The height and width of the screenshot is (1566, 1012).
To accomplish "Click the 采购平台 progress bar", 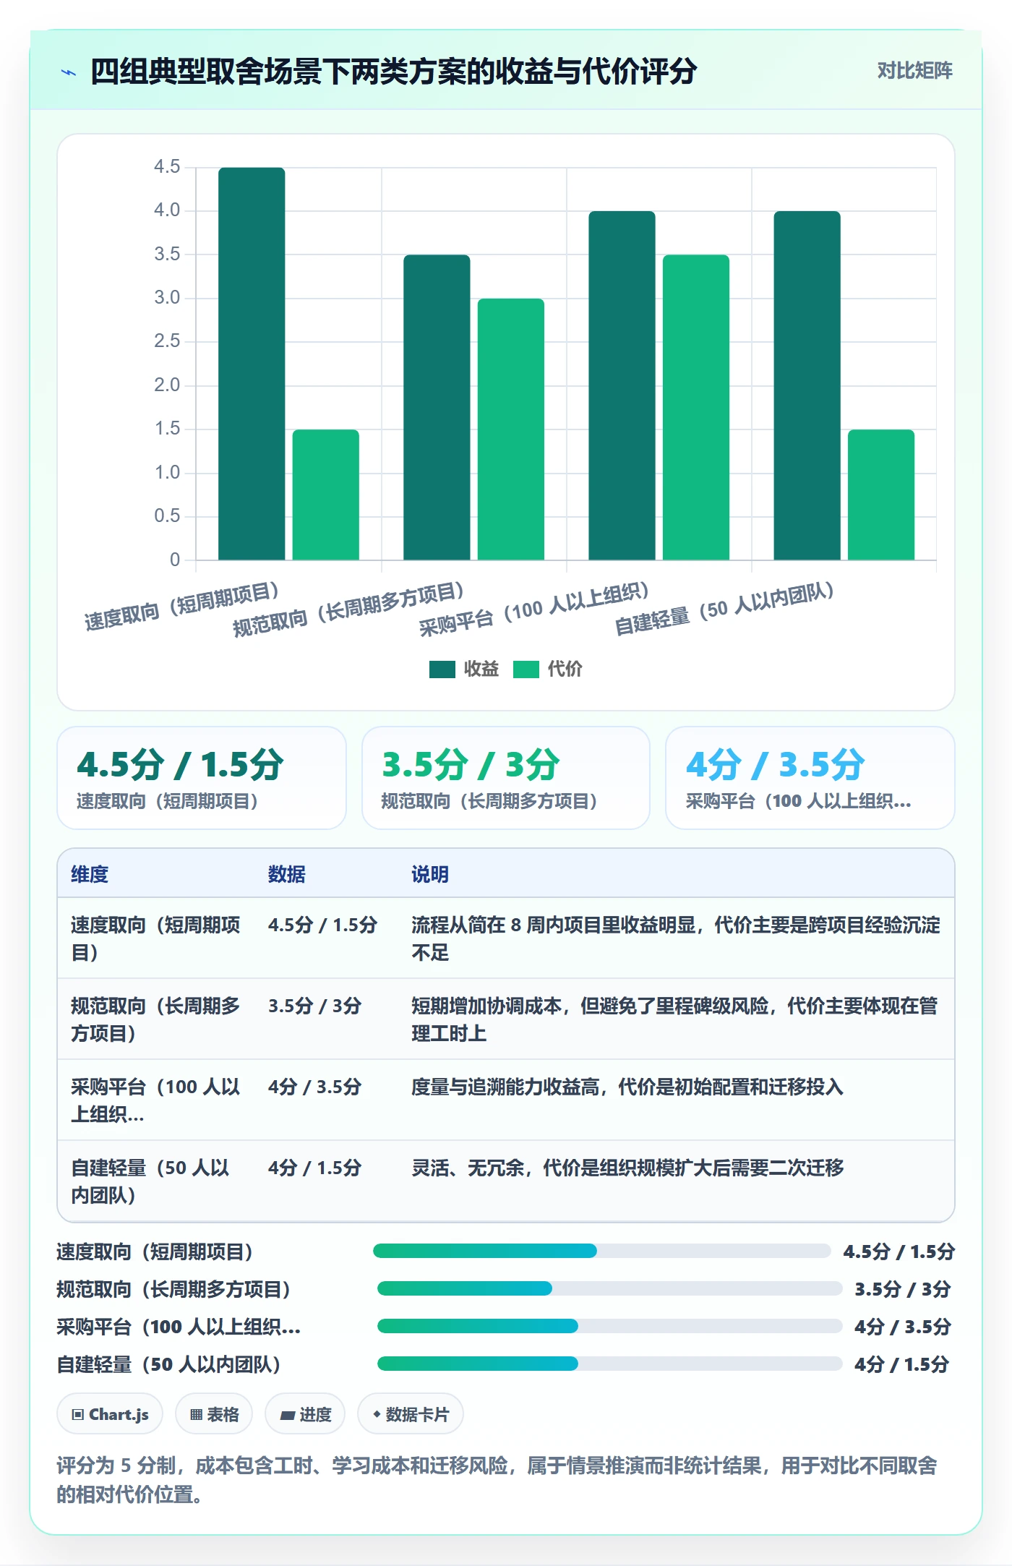I will pos(609,1326).
